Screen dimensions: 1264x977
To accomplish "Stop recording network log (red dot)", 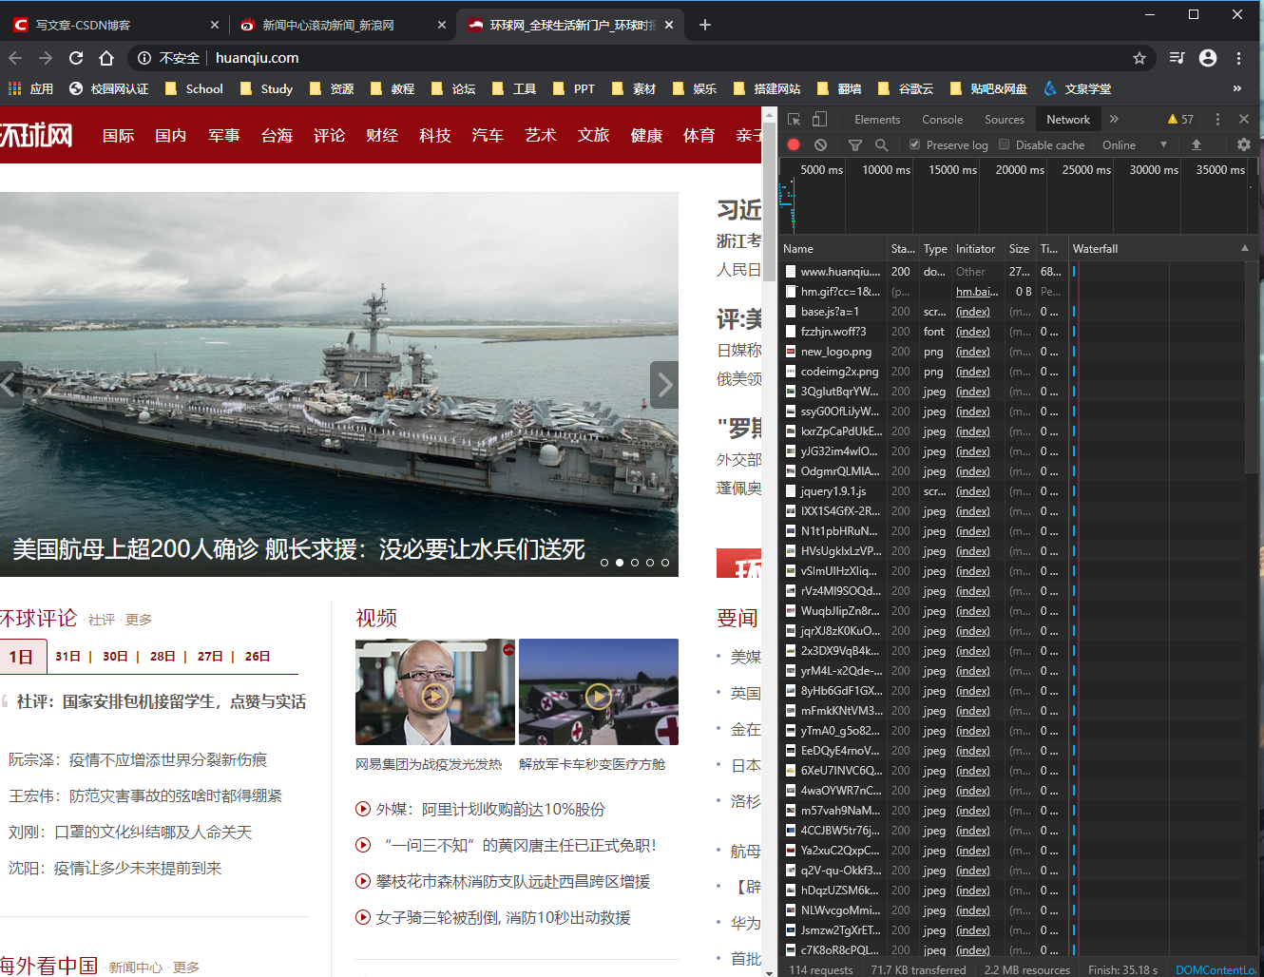I will (x=794, y=145).
